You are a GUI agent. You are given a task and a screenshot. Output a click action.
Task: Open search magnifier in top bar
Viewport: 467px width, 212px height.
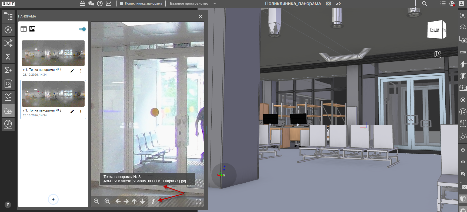425,4
